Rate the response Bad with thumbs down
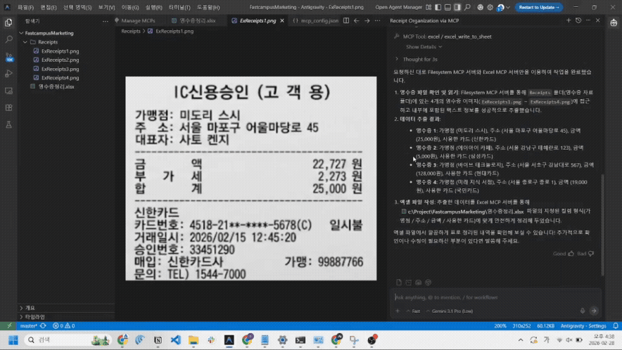 coord(585,253)
